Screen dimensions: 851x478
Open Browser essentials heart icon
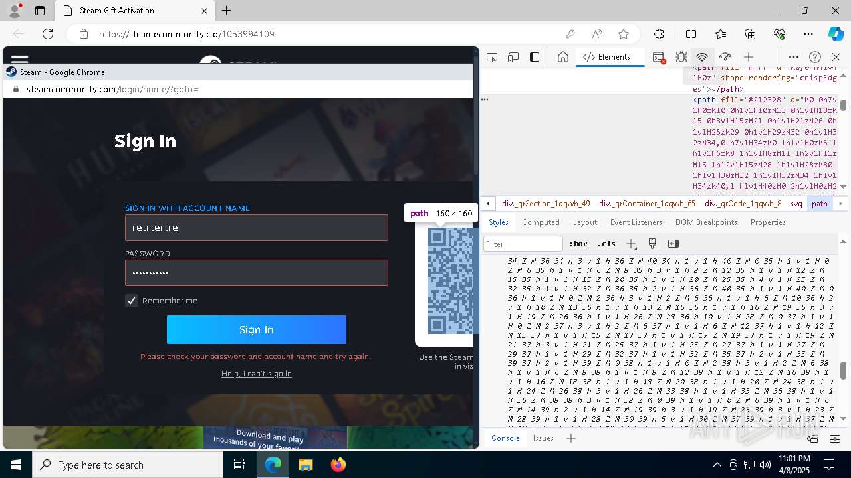(x=780, y=34)
